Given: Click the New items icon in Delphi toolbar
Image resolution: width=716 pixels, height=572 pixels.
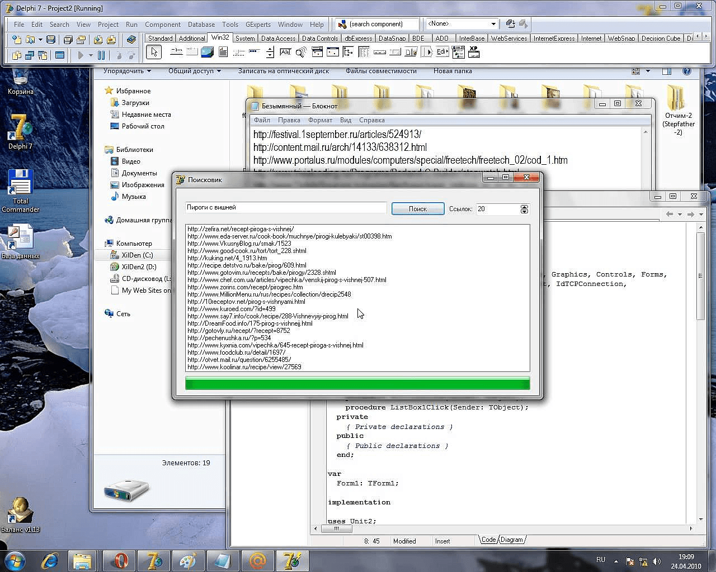Looking at the screenshot, I should [x=17, y=39].
